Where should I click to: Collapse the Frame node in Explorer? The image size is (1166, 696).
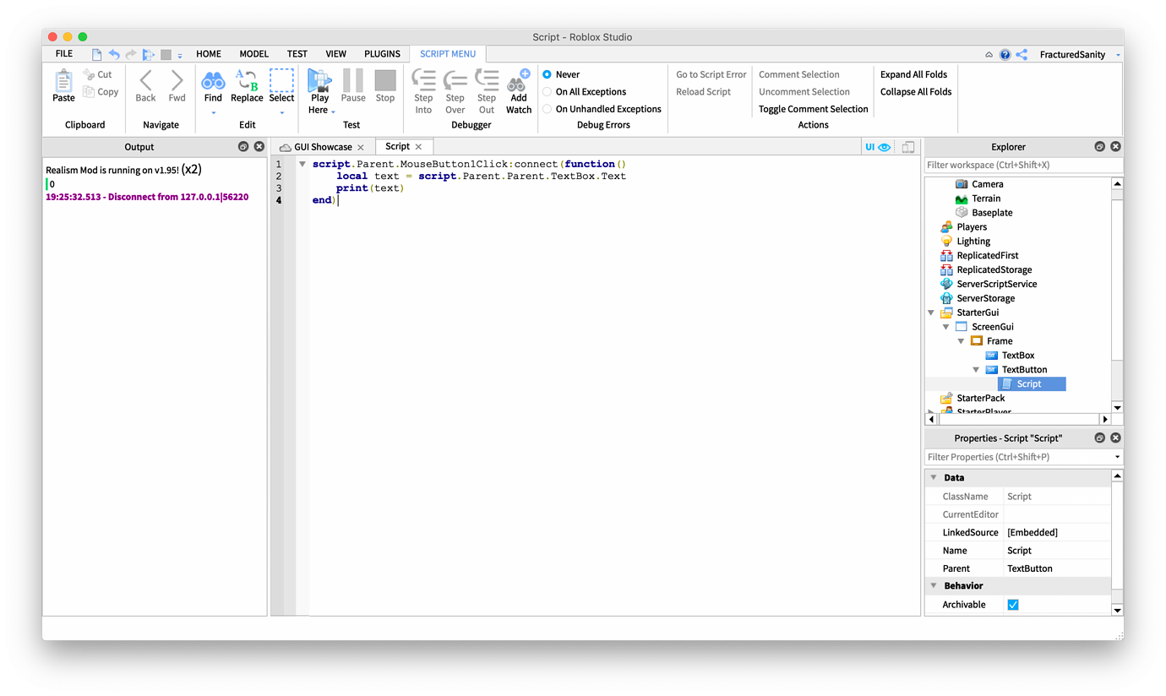(961, 340)
